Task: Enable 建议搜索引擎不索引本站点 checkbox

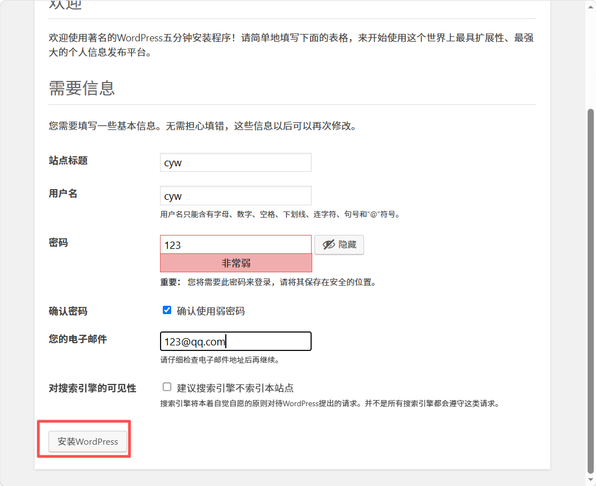Action: [x=167, y=387]
